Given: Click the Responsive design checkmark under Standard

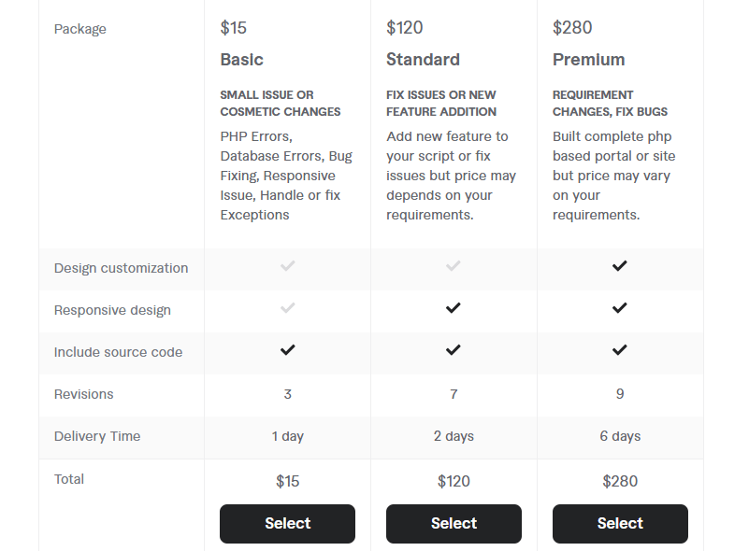Looking at the screenshot, I should [x=454, y=309].
